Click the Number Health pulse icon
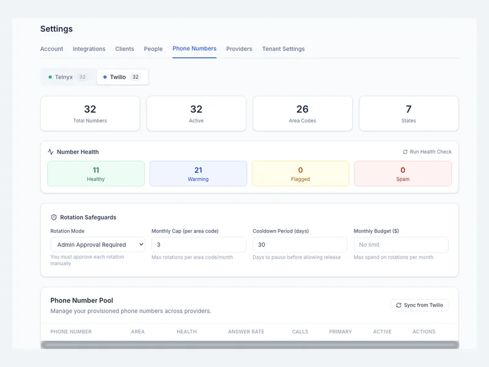This screenshot has width=489, height=367. coord(51,152)
